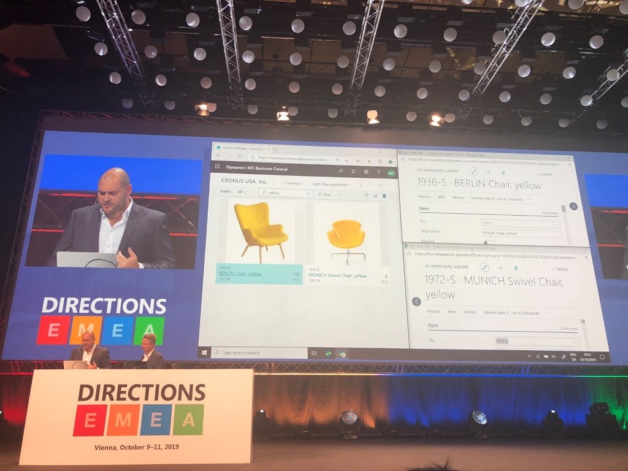The height and width of the screenshot is (471, 628).
Task: Click the Tell Me search magnifier icon
Action: (341, 171)
